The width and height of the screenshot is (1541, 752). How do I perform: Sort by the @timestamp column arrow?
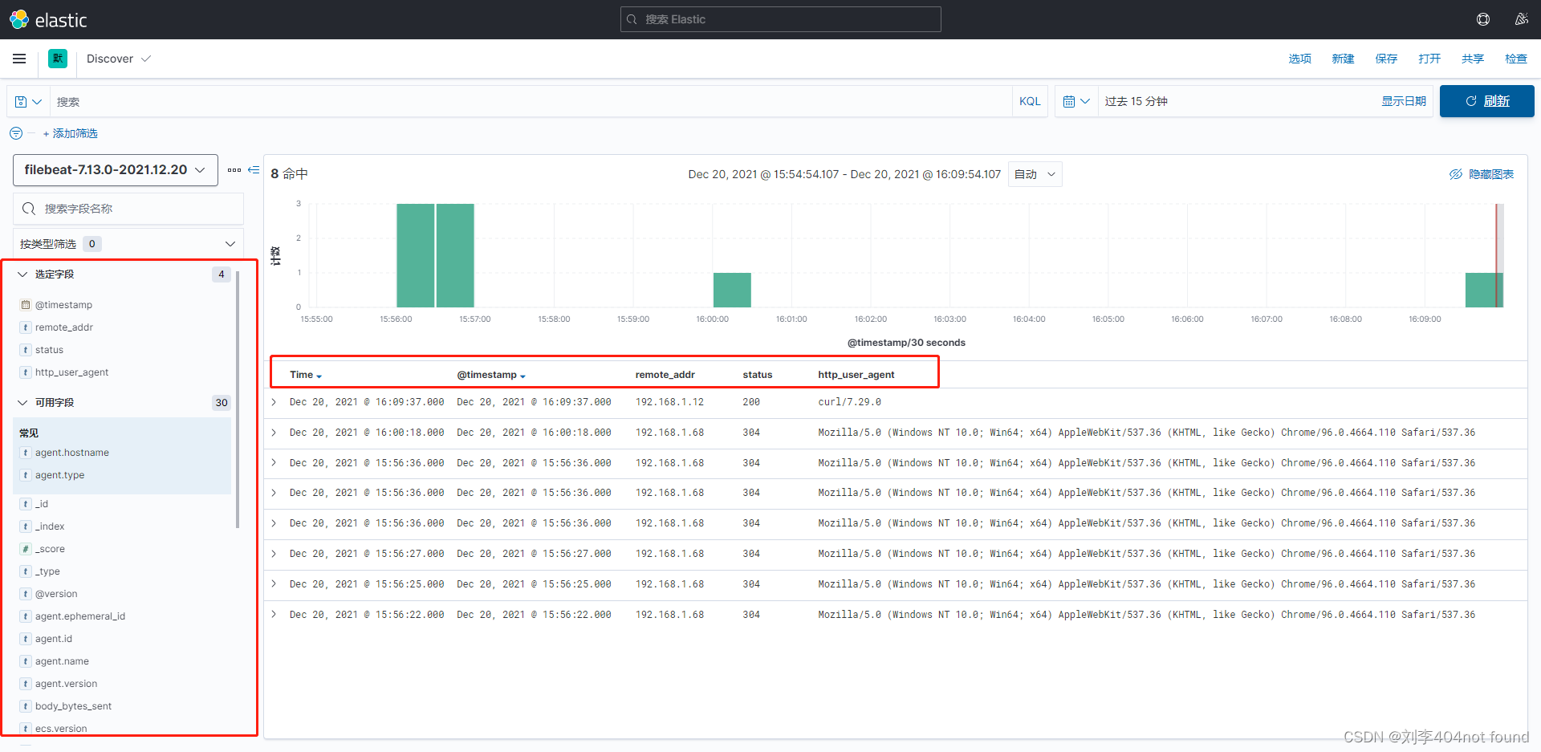click(522, 376)
